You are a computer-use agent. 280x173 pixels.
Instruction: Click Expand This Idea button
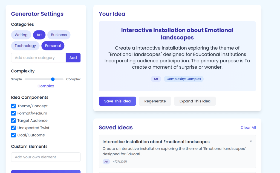195,101
